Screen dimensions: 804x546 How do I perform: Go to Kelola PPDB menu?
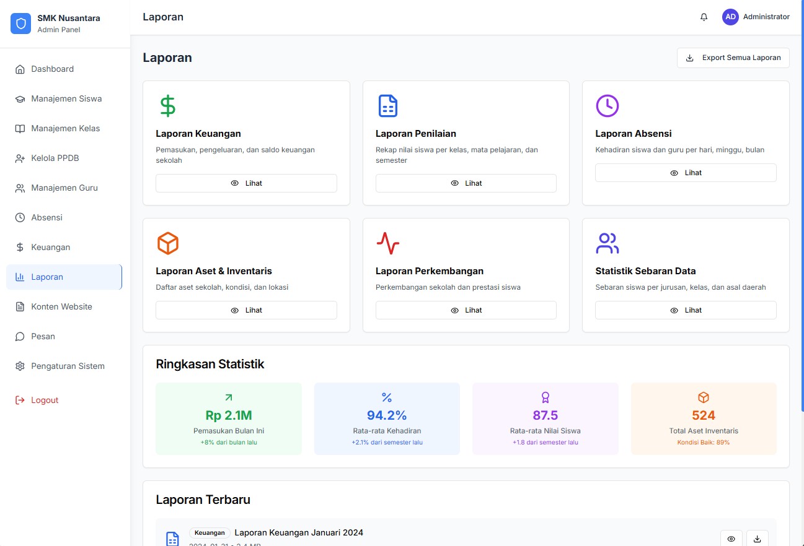(x=55, y=158)
